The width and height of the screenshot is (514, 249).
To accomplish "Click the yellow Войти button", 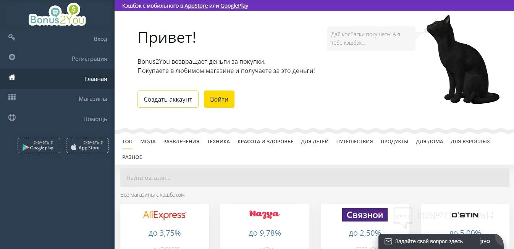I will [x=219, y=99].
